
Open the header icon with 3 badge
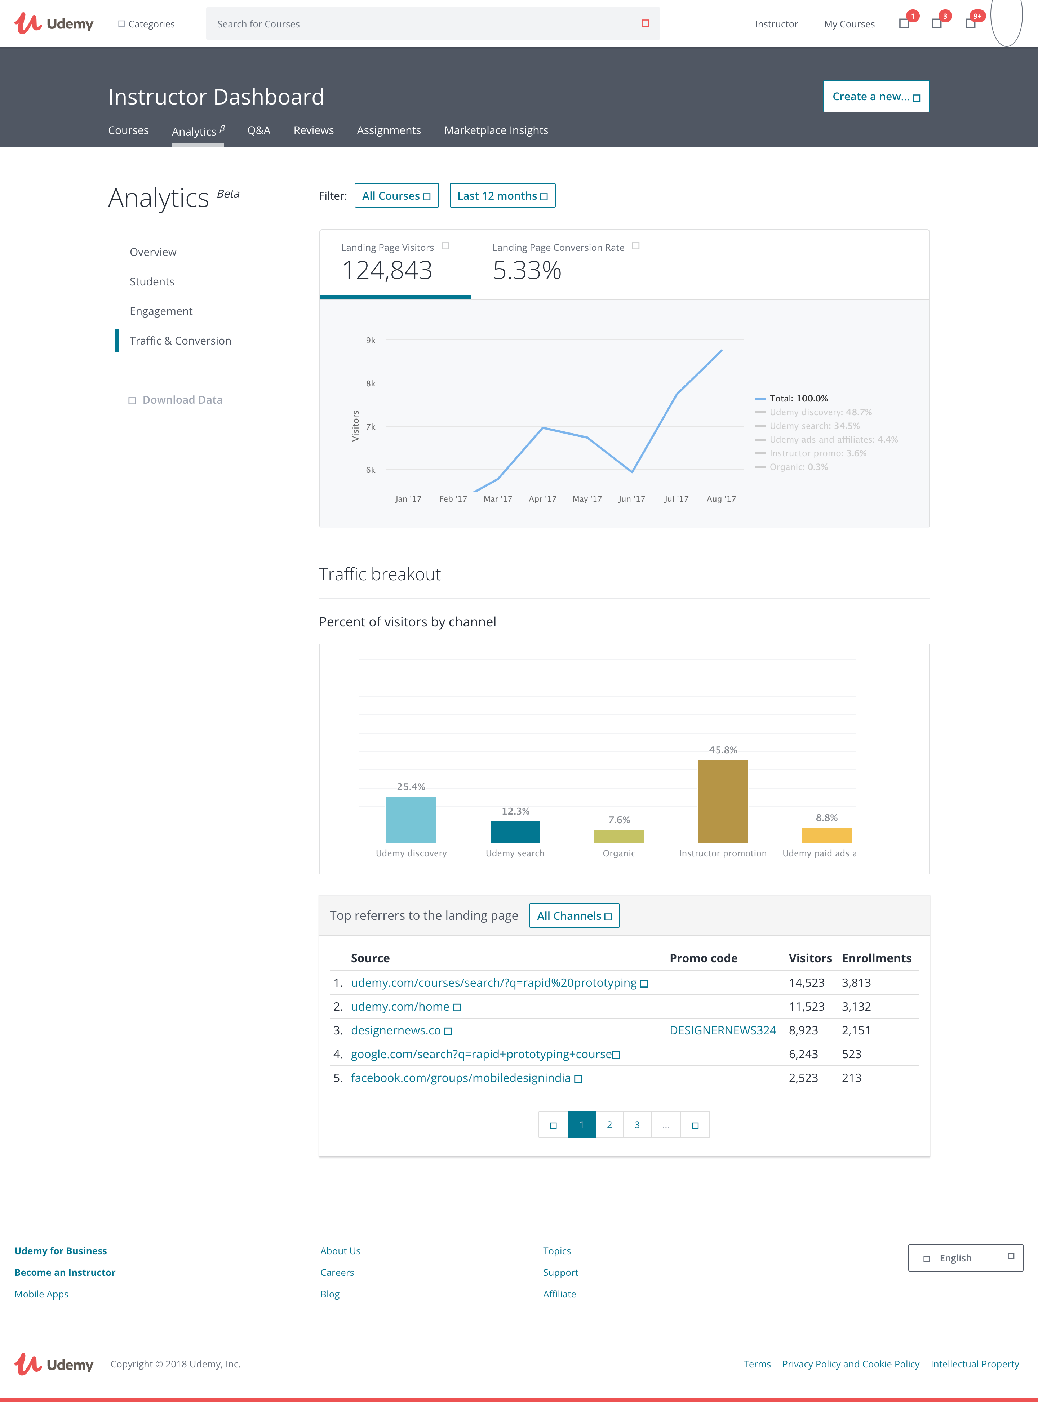(x=936, y=24)
